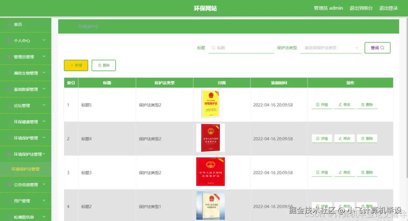Click the cover thumbnail for 标题4
Image resolution: width=408 pixels, height=221 pixels.
coord(211,138)
